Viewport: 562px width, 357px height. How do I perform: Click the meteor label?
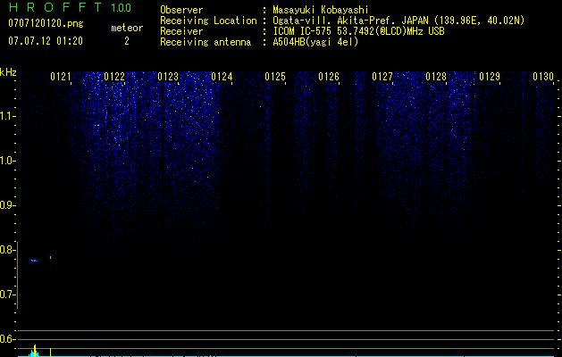tap(127, 28)
